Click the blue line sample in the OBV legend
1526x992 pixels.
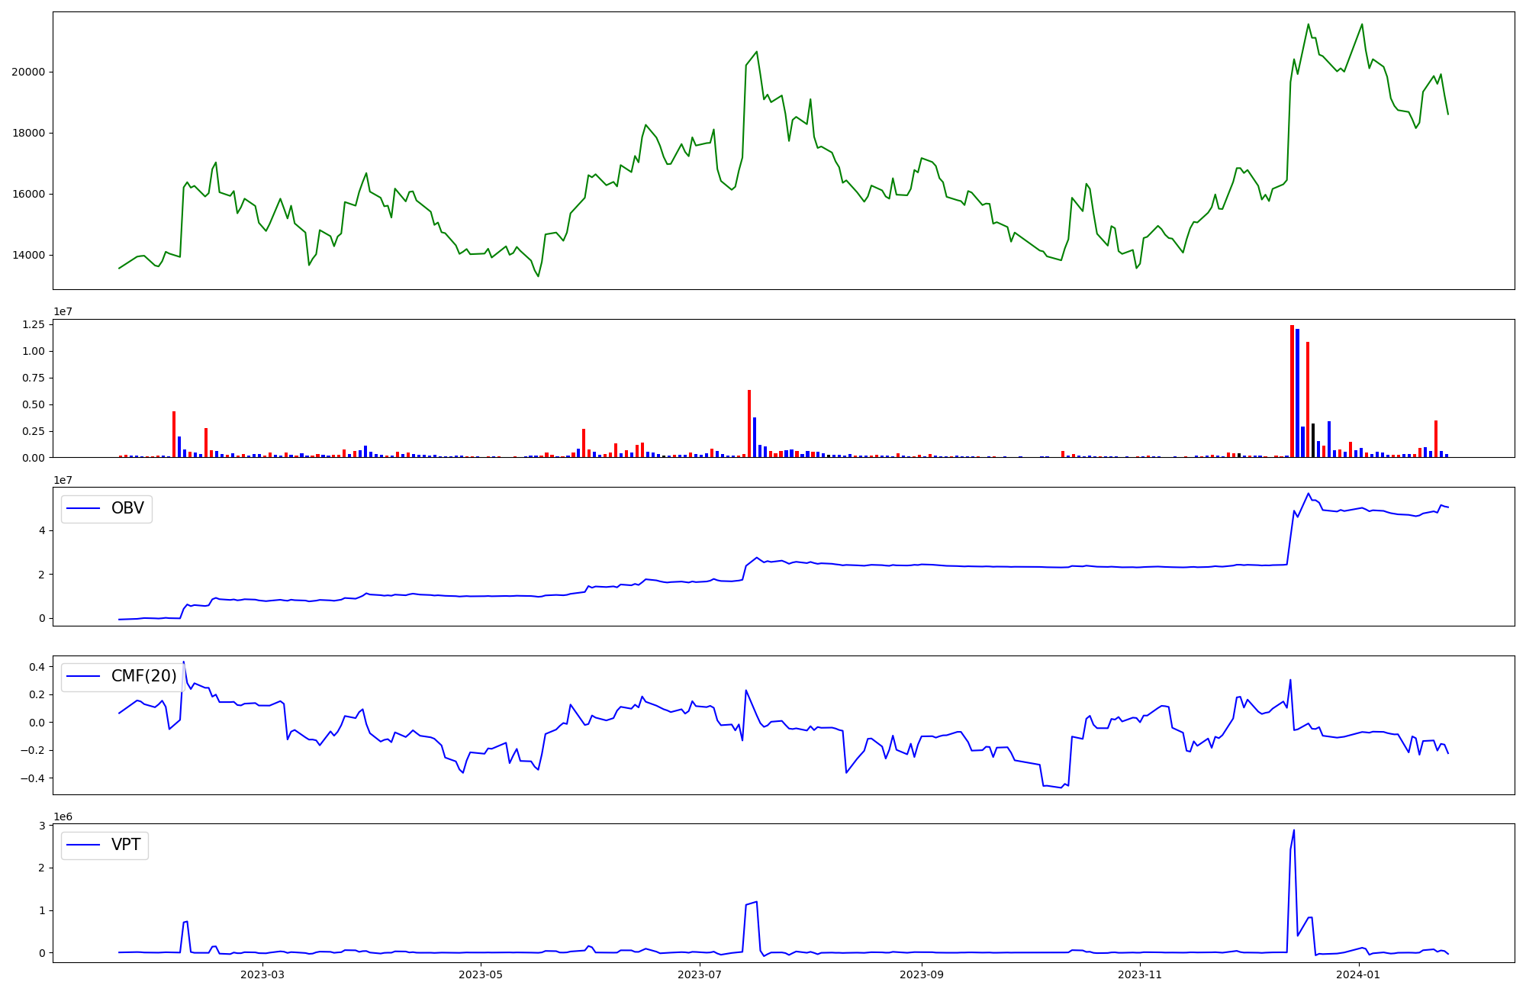[x=84, y=509]
